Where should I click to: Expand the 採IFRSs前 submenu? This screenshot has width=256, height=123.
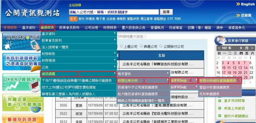click(x=184, y=87)
